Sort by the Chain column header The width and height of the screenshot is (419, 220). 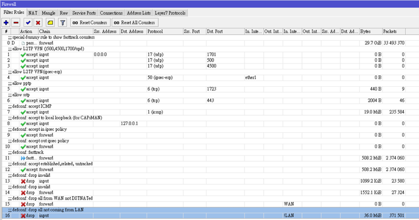66,31
